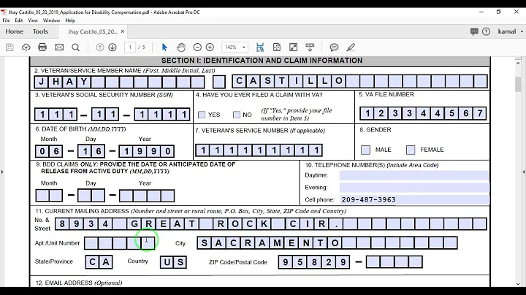Viewport: 526px width, 295px height.
Task: Open the kamal account dropdown
Action: [x=510, y=31]
